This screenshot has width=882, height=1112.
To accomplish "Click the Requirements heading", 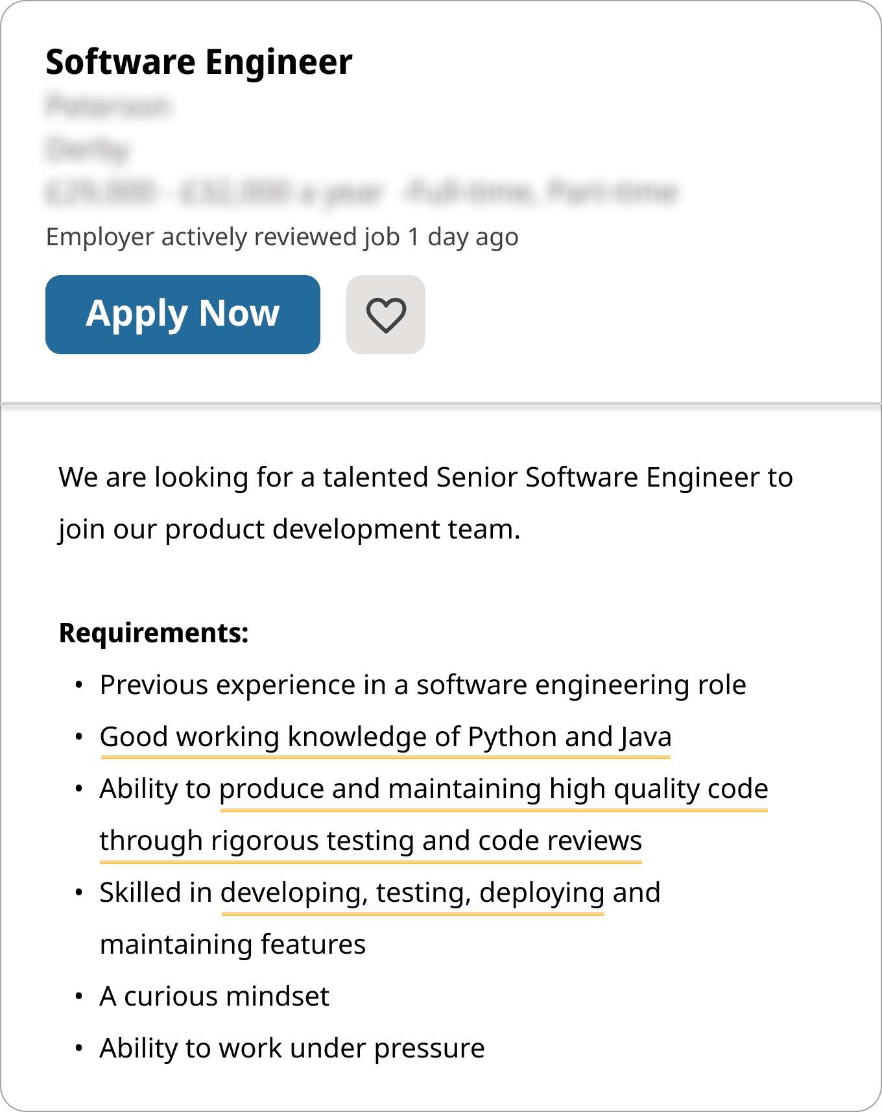I will pyautogui.click(x=154, y=633).
